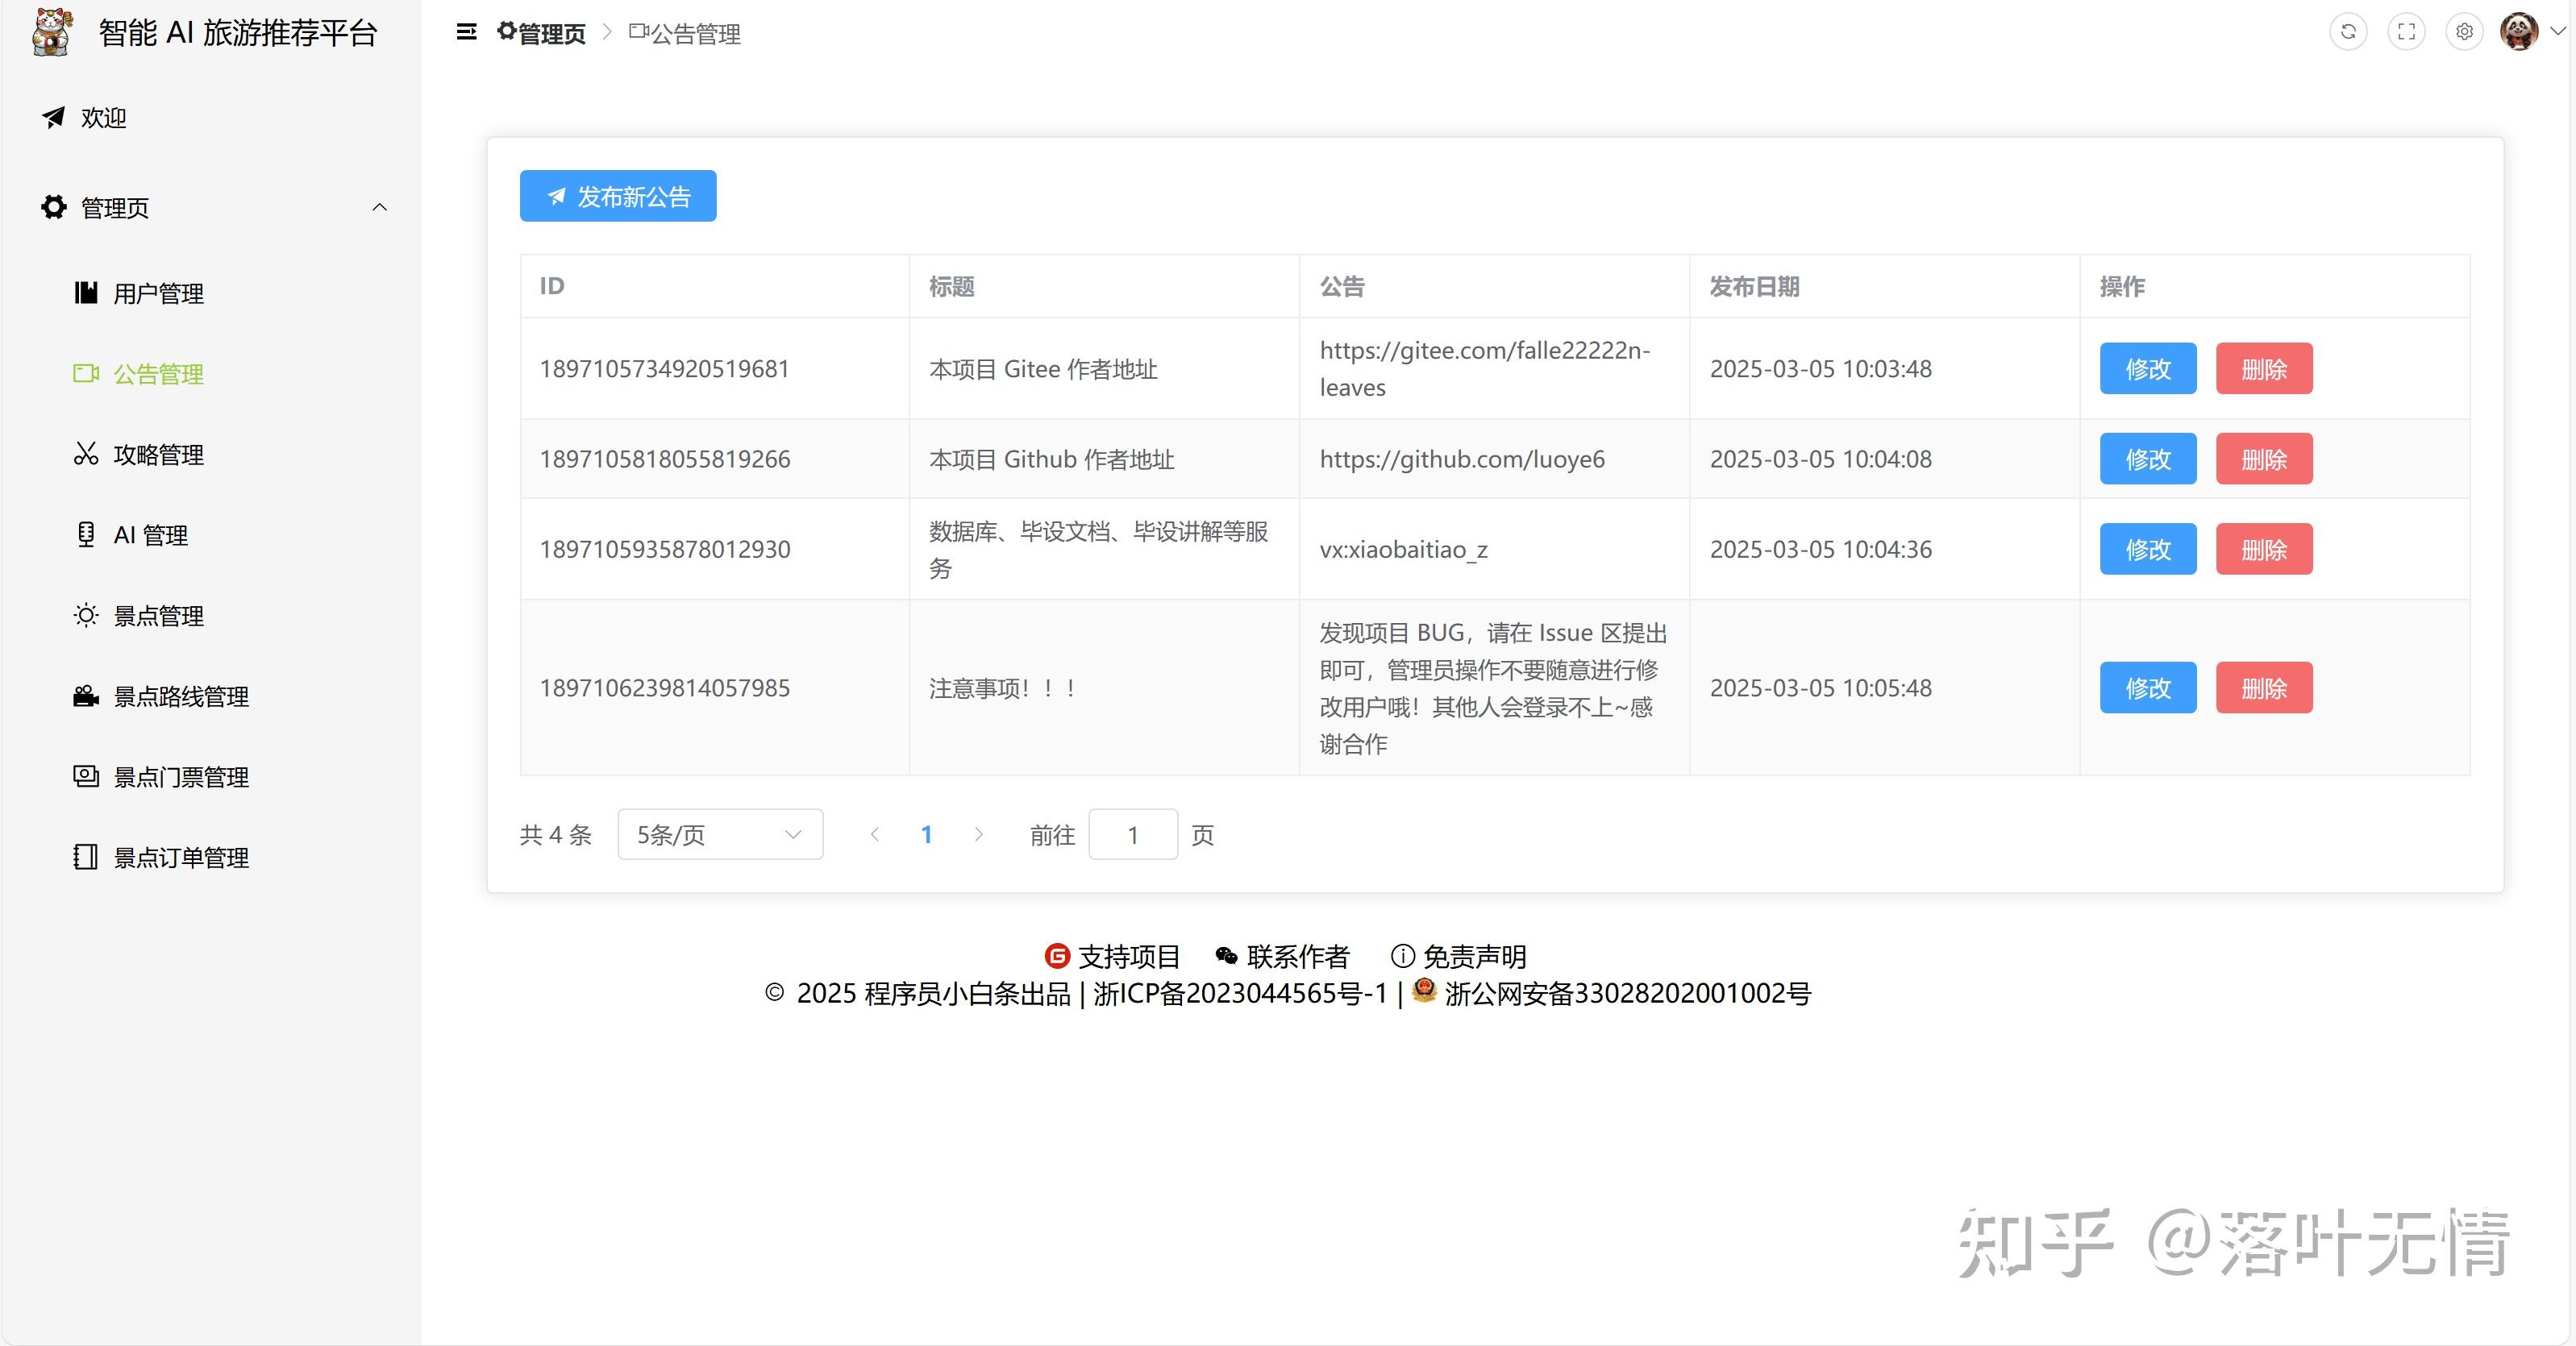Open 景点门票管理 from the sidebar
This screenshot has width=2576, height=1346.
point(181,777)
